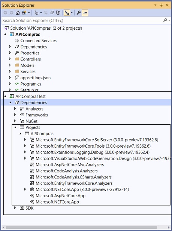The height and width of the screenshot is (231, 172).
Task: Select Microsoft.AspNetCore.Mvc.Analyzers item
Action: (70, 165)
